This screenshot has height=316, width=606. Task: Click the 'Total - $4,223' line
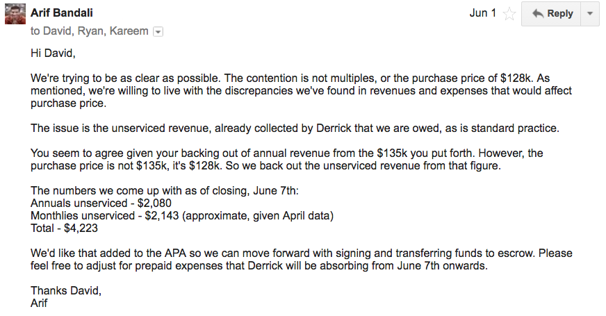[x=64, y=228]
